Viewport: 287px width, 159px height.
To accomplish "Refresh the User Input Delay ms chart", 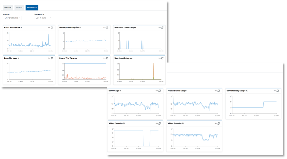I will 162,58.
